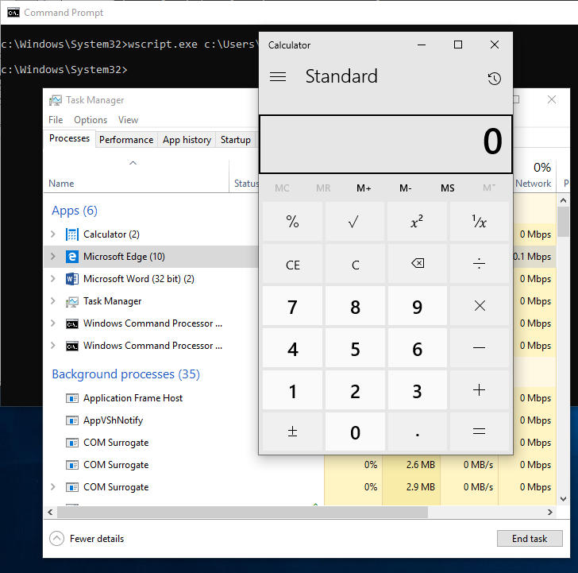The image size is (578, 573).
Task: Click the Application Frame Host process icon
Action: click(72, 398)
